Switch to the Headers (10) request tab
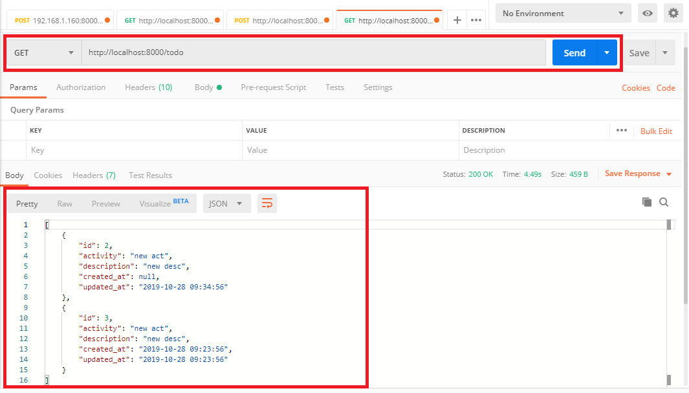 click(148, 87)
